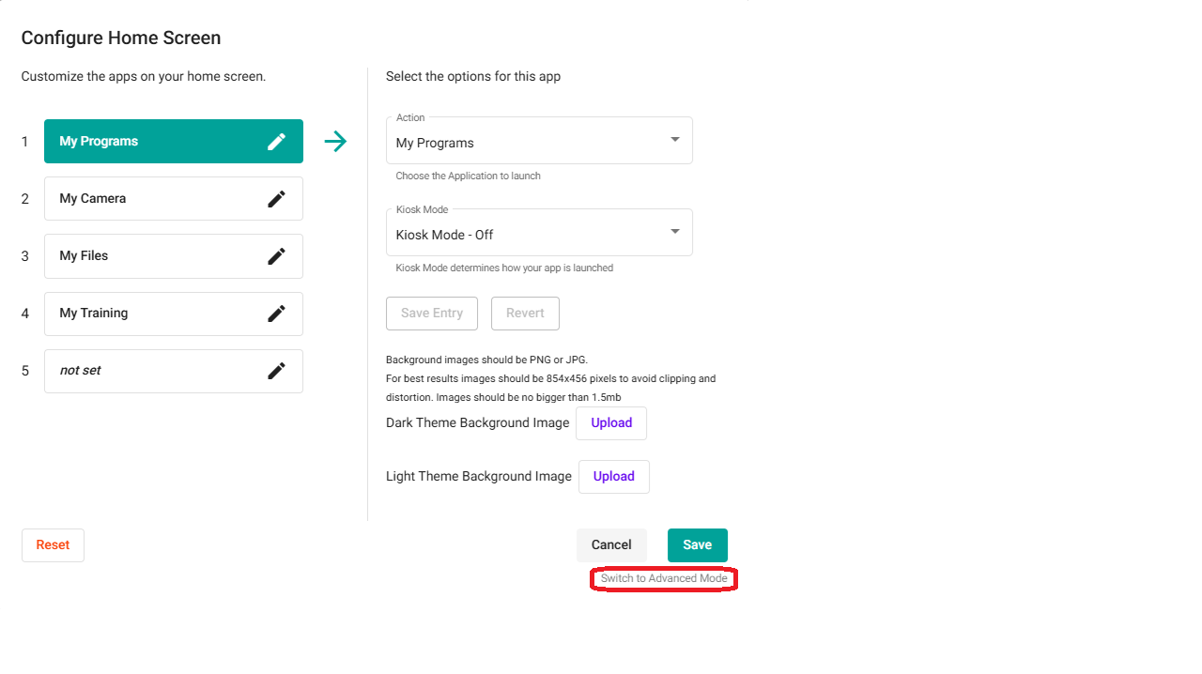Click pencil edit icon for My Programs
Screen dimensions: 1202x674
(276, 142)
